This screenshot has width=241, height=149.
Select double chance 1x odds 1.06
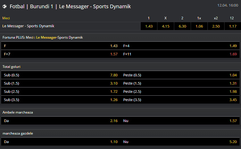click(x=199, y=26)
